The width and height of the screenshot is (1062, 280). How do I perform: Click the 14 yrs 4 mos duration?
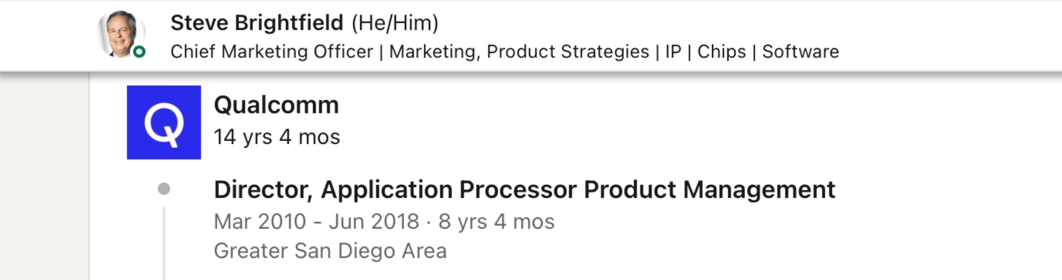277,137
